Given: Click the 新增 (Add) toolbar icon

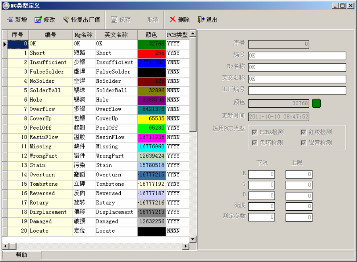Looking at the screenshot, I should (x=10, y=20).
